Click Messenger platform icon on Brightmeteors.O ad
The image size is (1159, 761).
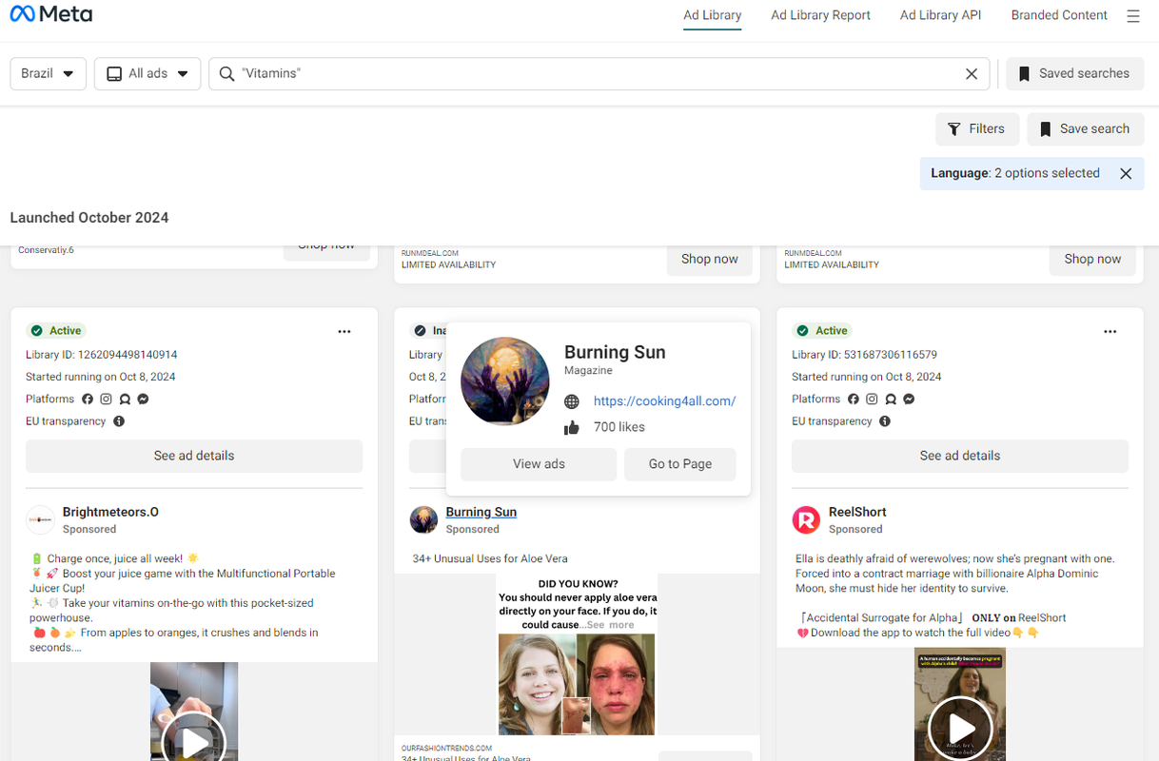tap(143, 400)
